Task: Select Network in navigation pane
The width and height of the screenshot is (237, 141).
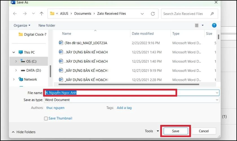Action: (x=28, y=79)
